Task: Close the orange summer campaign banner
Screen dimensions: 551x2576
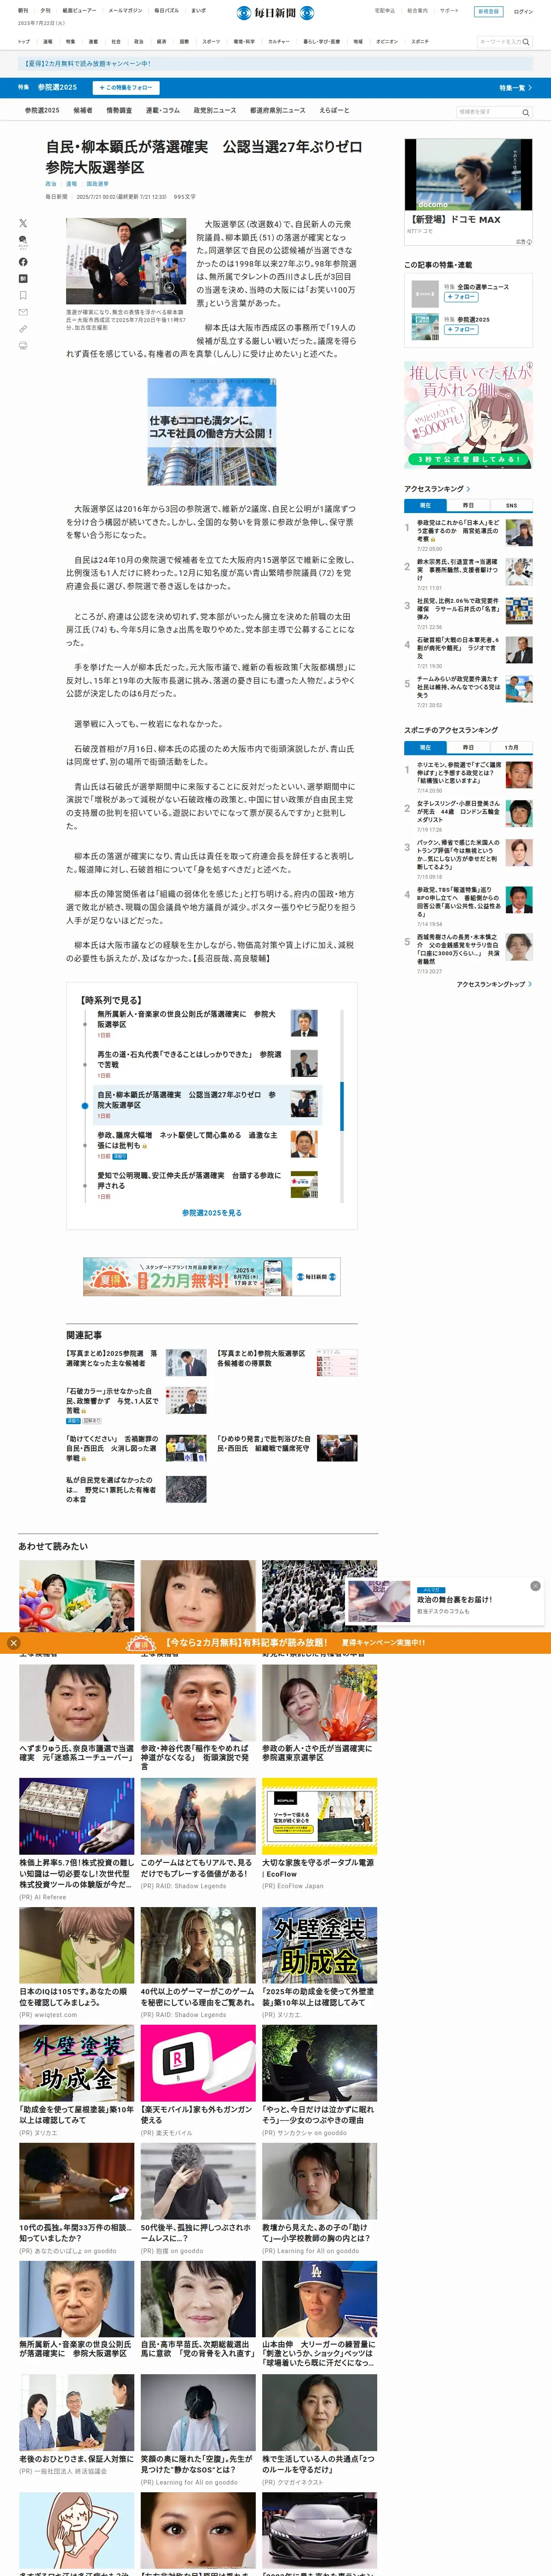Action: tap(13, 1643)
